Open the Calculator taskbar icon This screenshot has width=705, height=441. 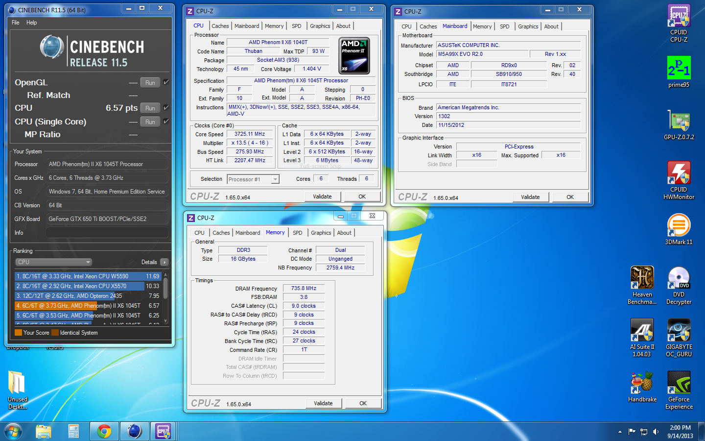coord(73,432)
